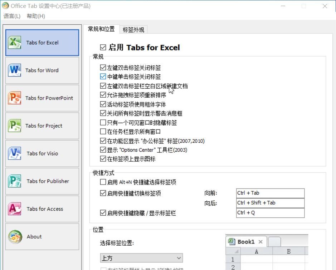Click row 1 header in preview
The width and height of the screenshot is (336, 270).
point(233,260)
